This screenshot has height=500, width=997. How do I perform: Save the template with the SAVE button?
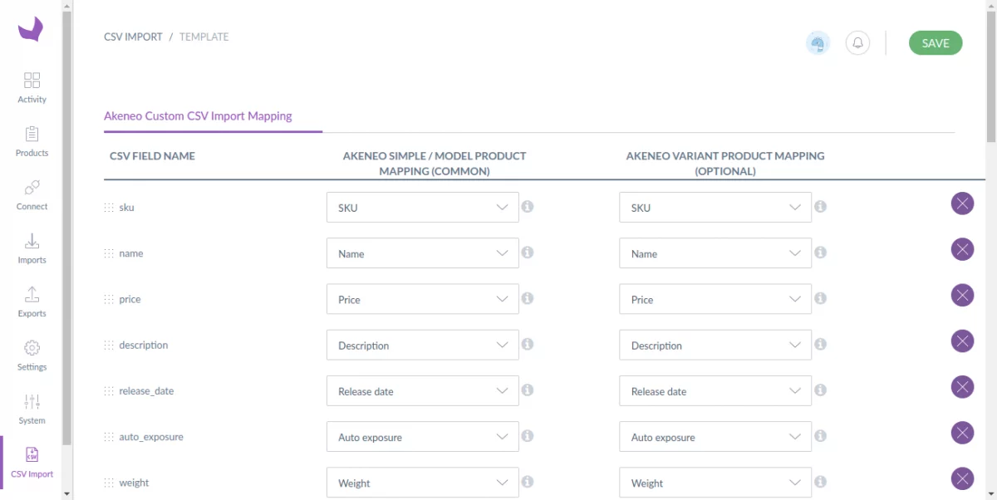pos(936,42)
